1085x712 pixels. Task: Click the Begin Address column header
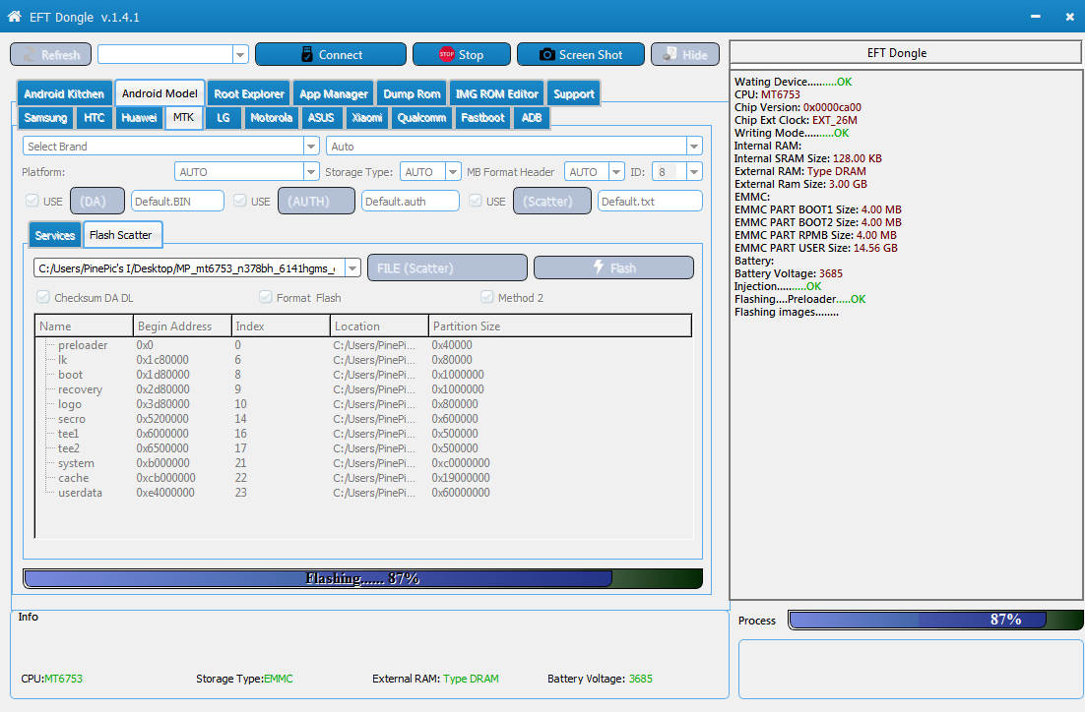[x=183, y=326]
